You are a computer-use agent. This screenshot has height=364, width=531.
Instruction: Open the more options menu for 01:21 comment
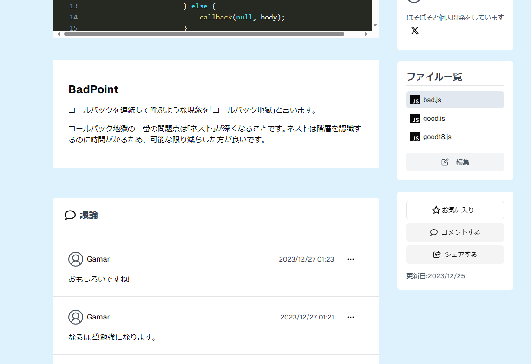(350, 317)
